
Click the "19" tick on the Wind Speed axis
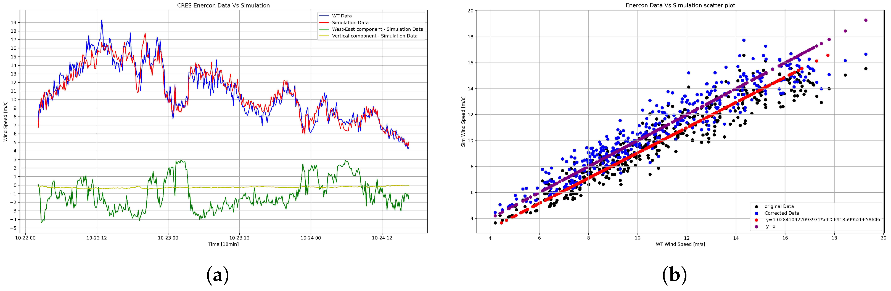click(14, 23)
